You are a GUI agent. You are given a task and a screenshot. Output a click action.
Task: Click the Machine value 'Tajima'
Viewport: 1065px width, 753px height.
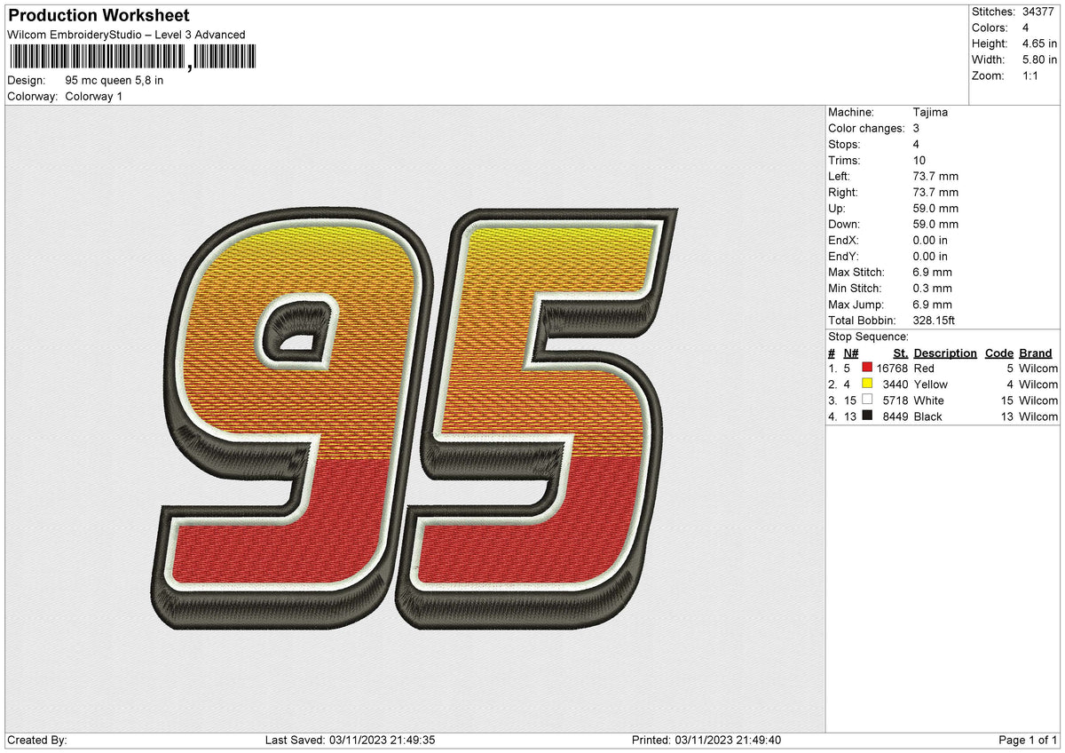coord(930,112)
